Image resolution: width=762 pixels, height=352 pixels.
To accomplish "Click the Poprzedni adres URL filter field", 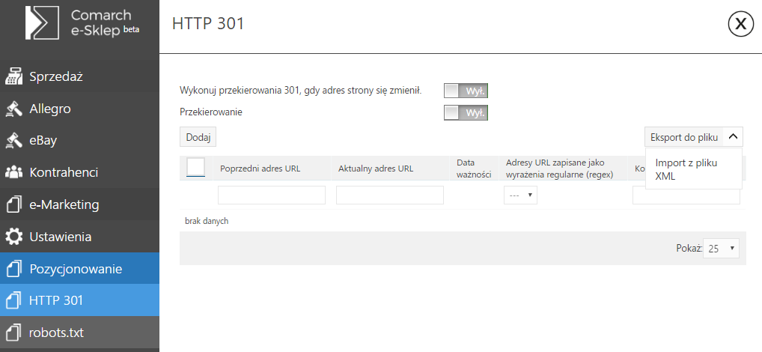I will (272, 195).
